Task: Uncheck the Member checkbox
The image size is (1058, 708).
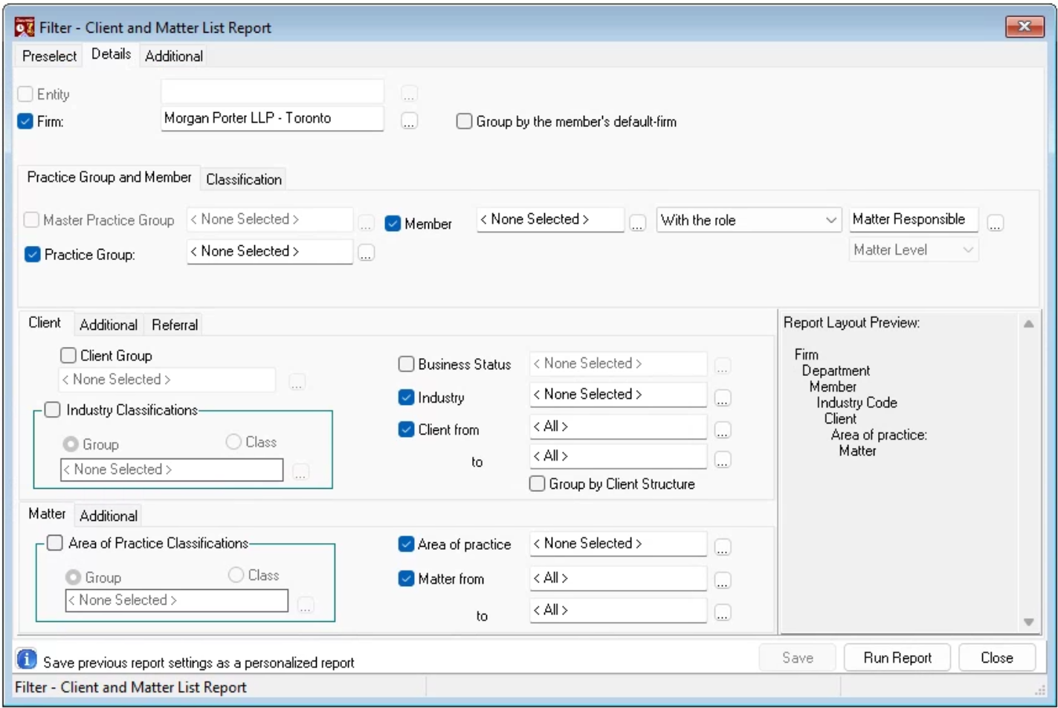Action: (393, 224)
